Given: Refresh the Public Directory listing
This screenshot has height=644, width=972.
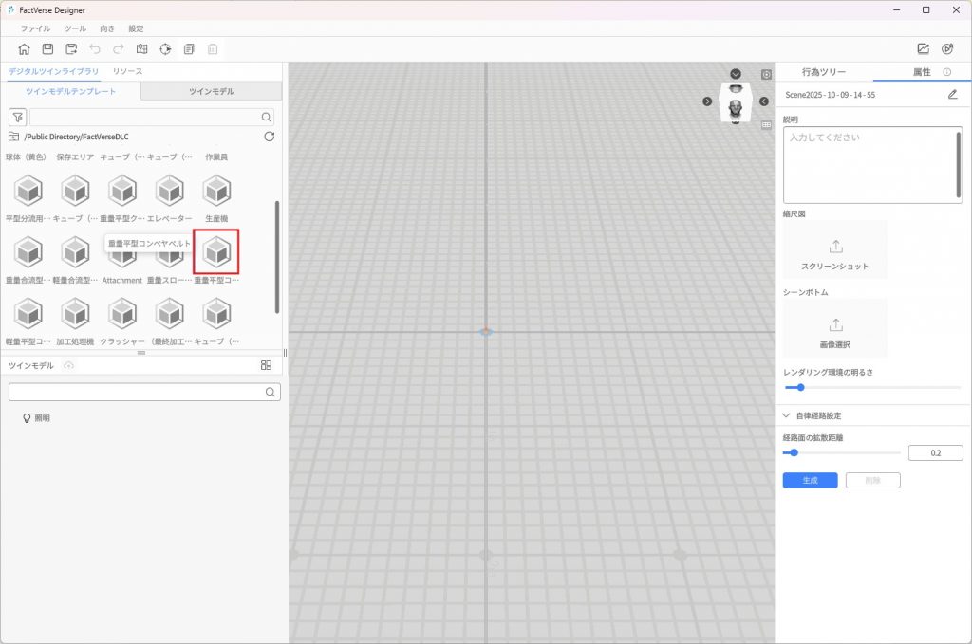Looking at the screenshot, I should click(269, 137).
